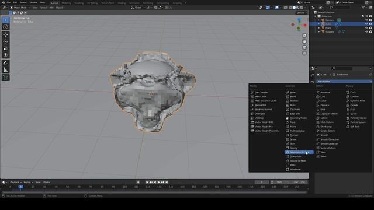Choose the Wireframe modifier
The image size is (374, 210).
coord(293,170)
